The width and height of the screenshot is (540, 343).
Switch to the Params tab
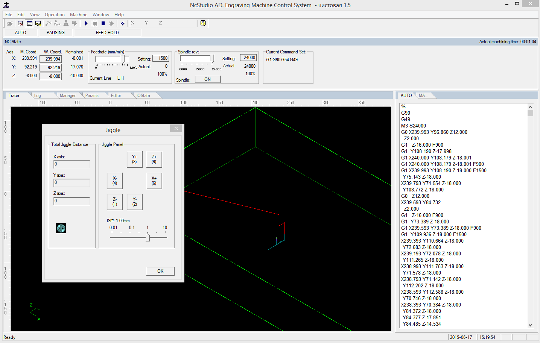tap(92, 96)
